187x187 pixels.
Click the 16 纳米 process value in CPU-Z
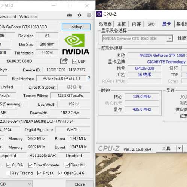pyautogui.click(x=144, y=75)
